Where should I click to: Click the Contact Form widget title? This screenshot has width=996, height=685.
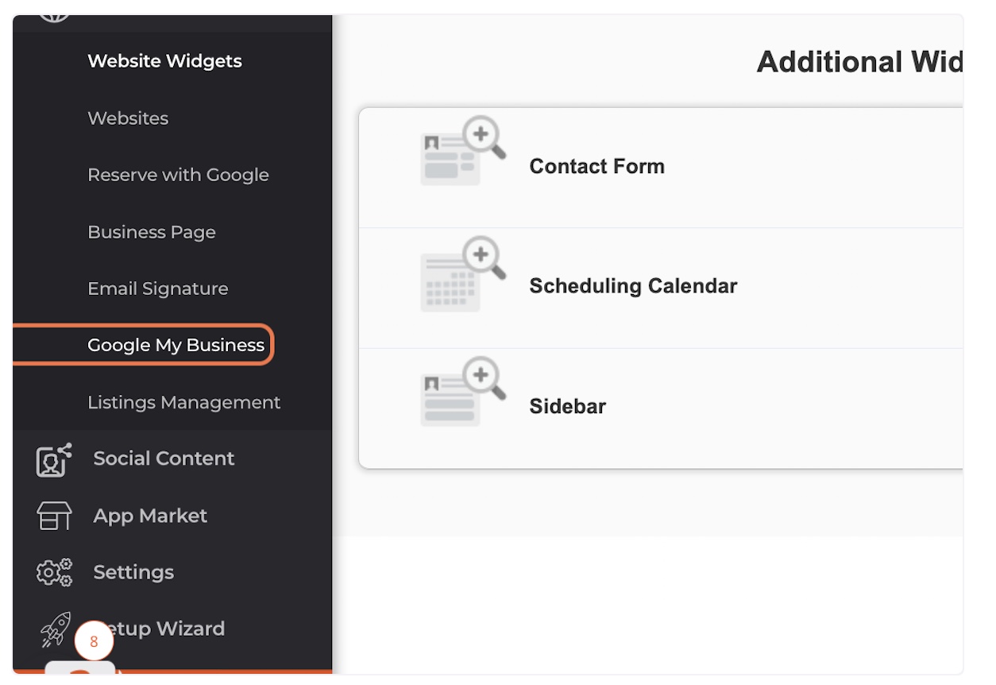point(597,166)
